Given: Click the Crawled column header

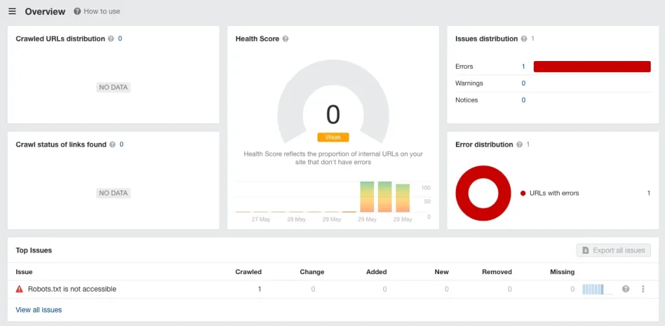Looking at the screenshot, I should point(249,272).
